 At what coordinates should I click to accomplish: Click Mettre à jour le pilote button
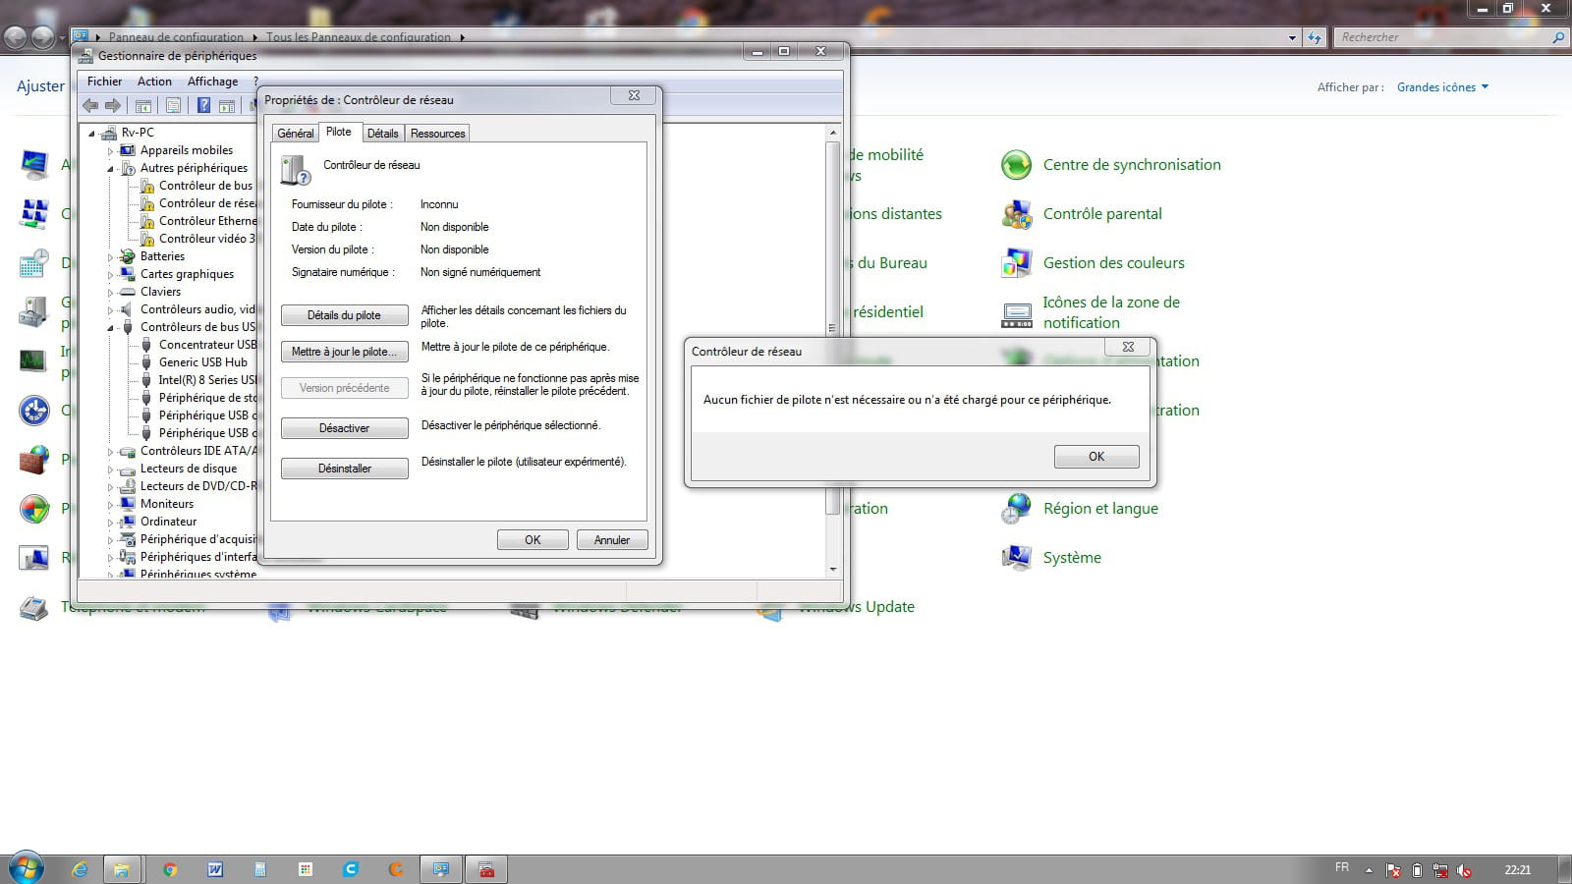coord(344,352)
